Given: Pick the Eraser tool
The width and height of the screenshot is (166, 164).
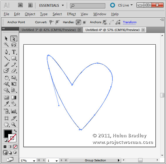Looking at the screenshot, I should 14,70.
